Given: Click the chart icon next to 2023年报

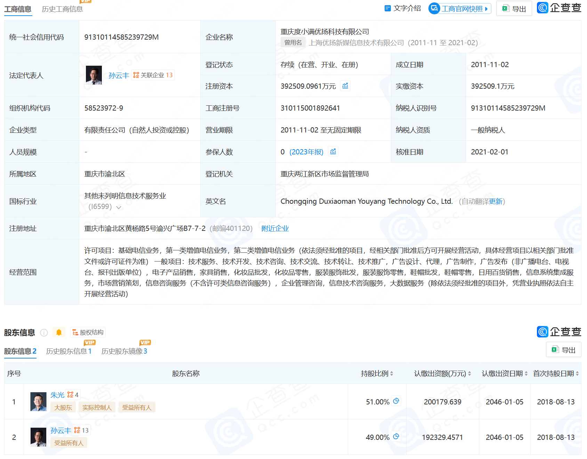Looking at the screenshot, I should tap(333, 152).
